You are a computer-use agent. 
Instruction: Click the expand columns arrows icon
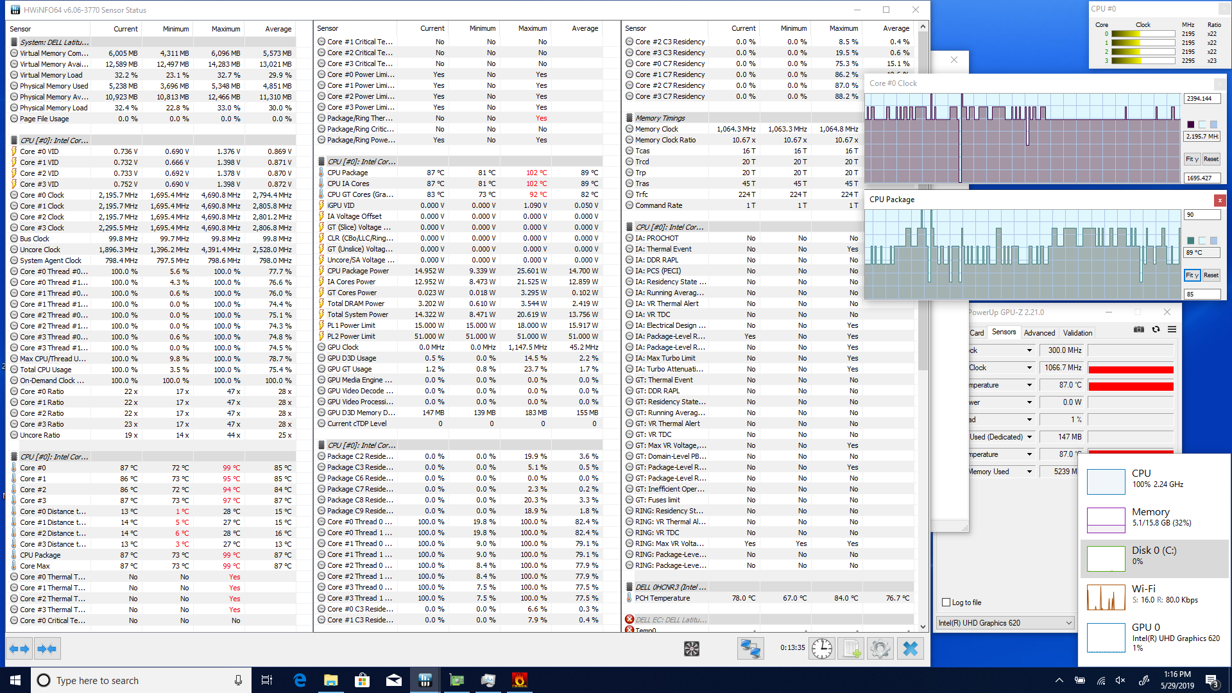tap(19, 649)
